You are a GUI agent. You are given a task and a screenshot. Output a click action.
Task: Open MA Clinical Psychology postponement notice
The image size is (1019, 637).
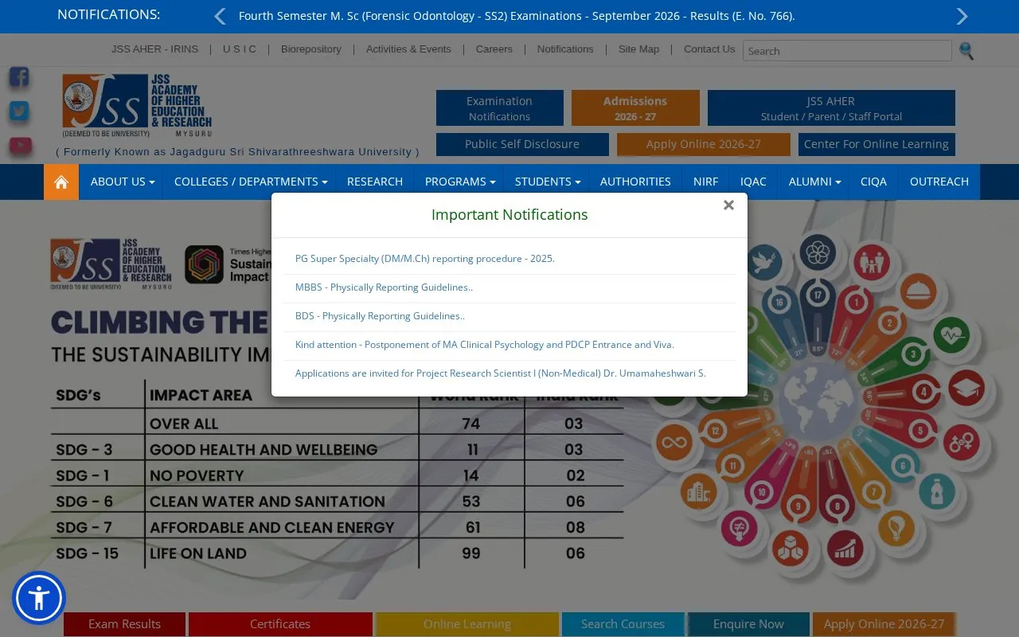click(x=485, y=345)
